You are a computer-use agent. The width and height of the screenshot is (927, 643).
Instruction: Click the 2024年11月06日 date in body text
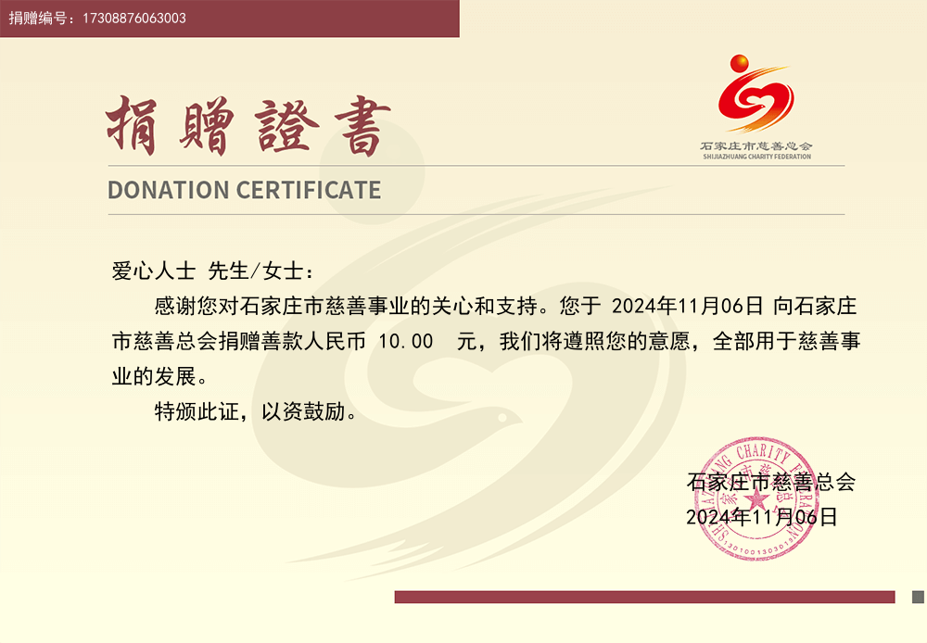688,305
